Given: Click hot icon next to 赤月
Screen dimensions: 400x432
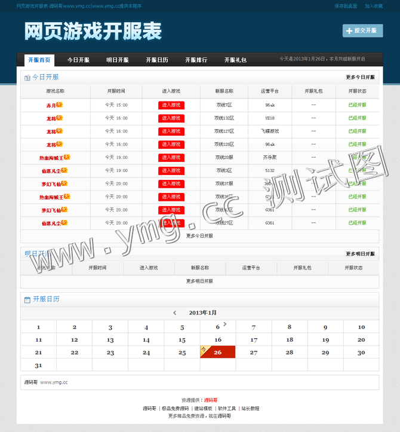Looking at the screenshot, I should pos(60,105).
